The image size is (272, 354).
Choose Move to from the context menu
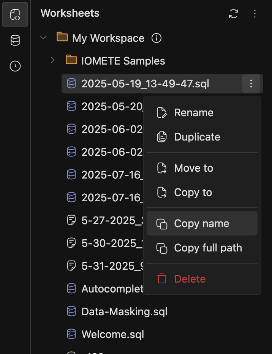tap(193, 168)
